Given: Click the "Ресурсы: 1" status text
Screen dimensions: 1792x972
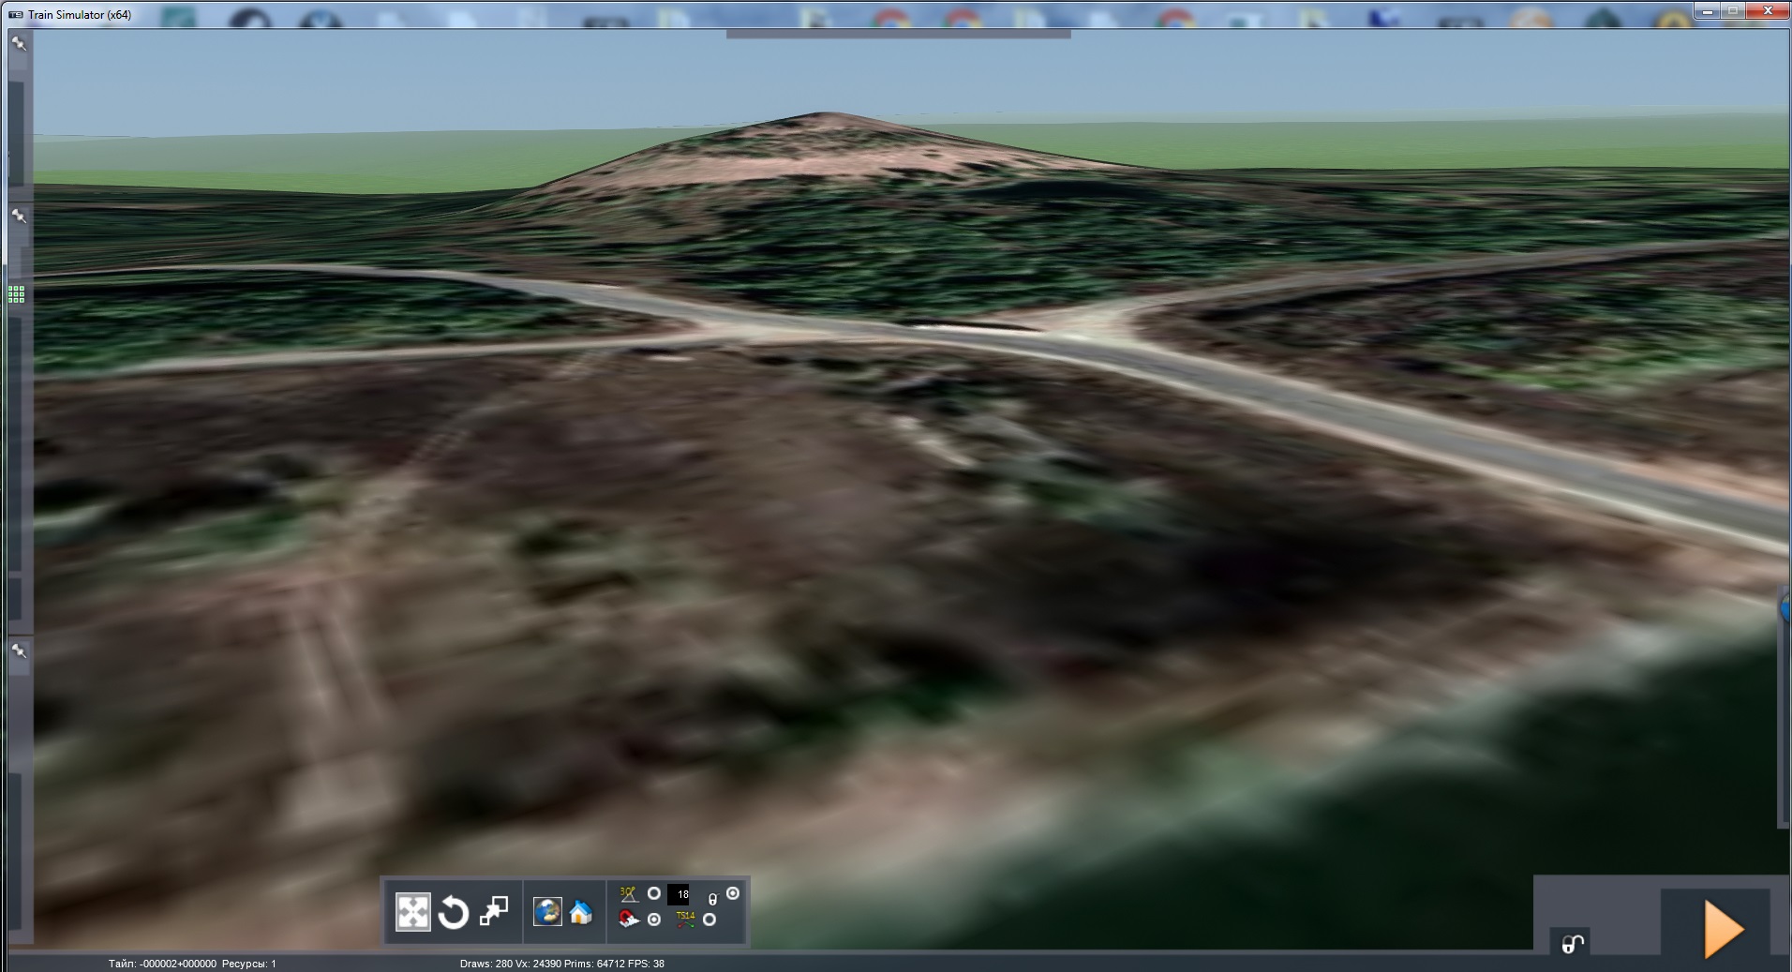Looking at the screenshot, I should click(249, 964).
